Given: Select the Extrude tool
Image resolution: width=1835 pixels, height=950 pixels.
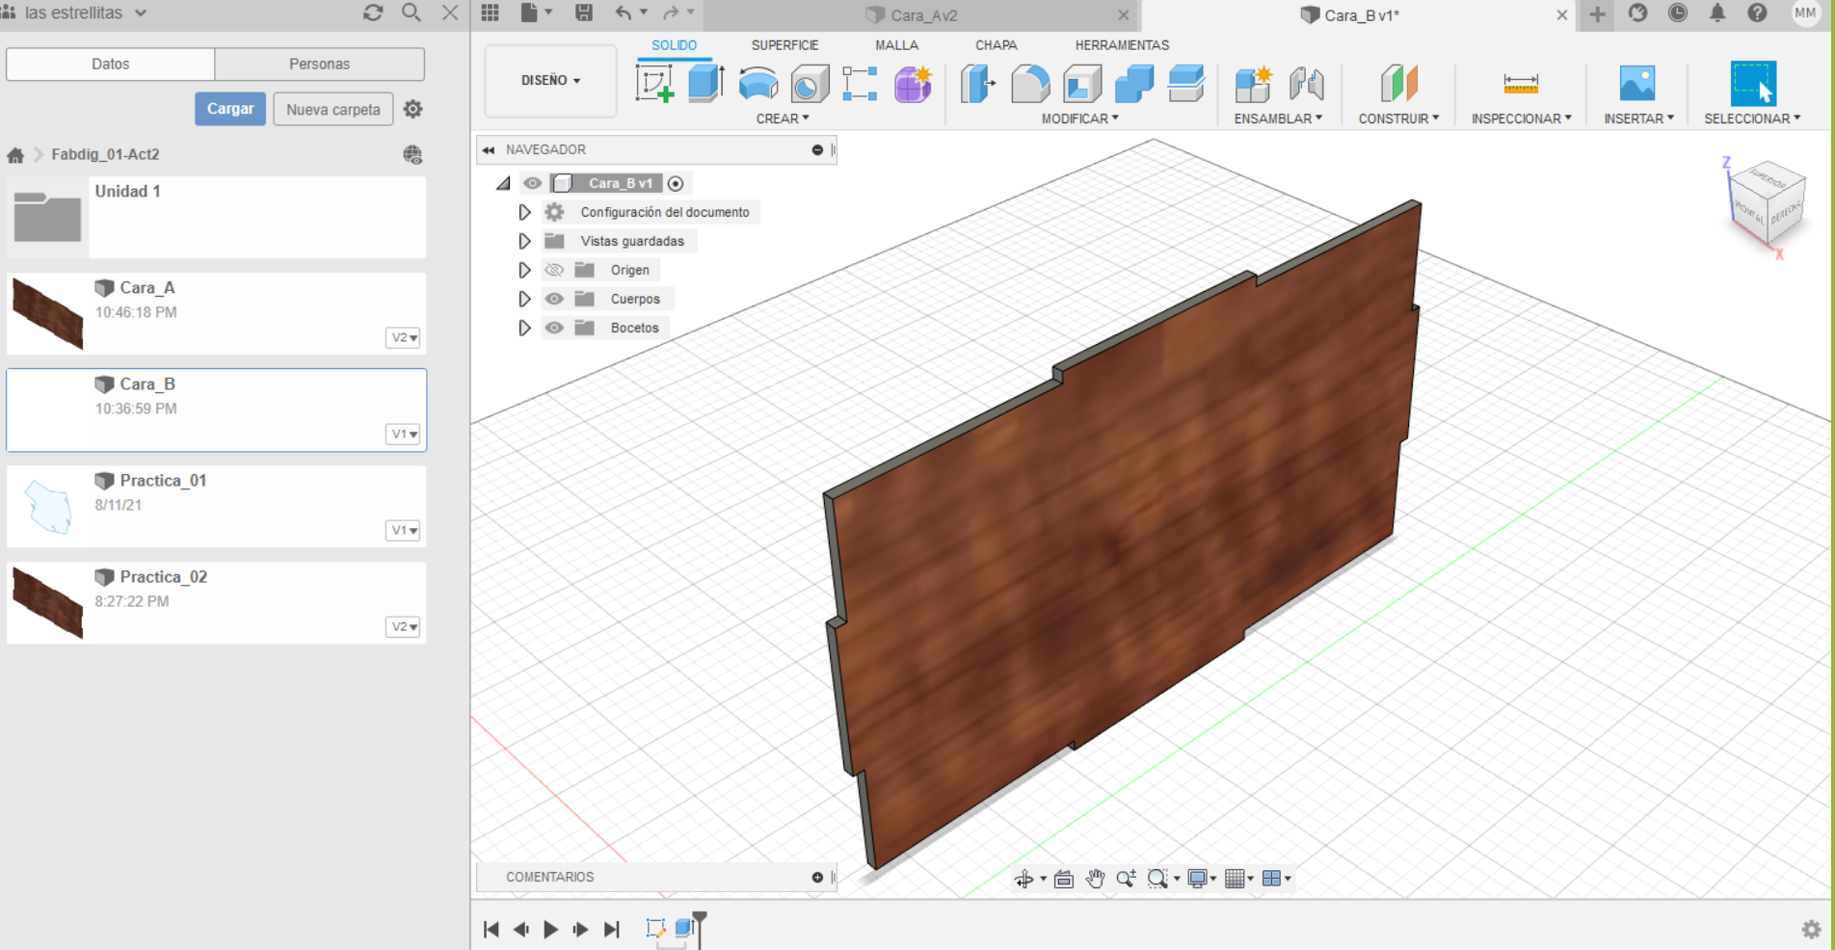Looking at the screenshot, I should (706, 83).
